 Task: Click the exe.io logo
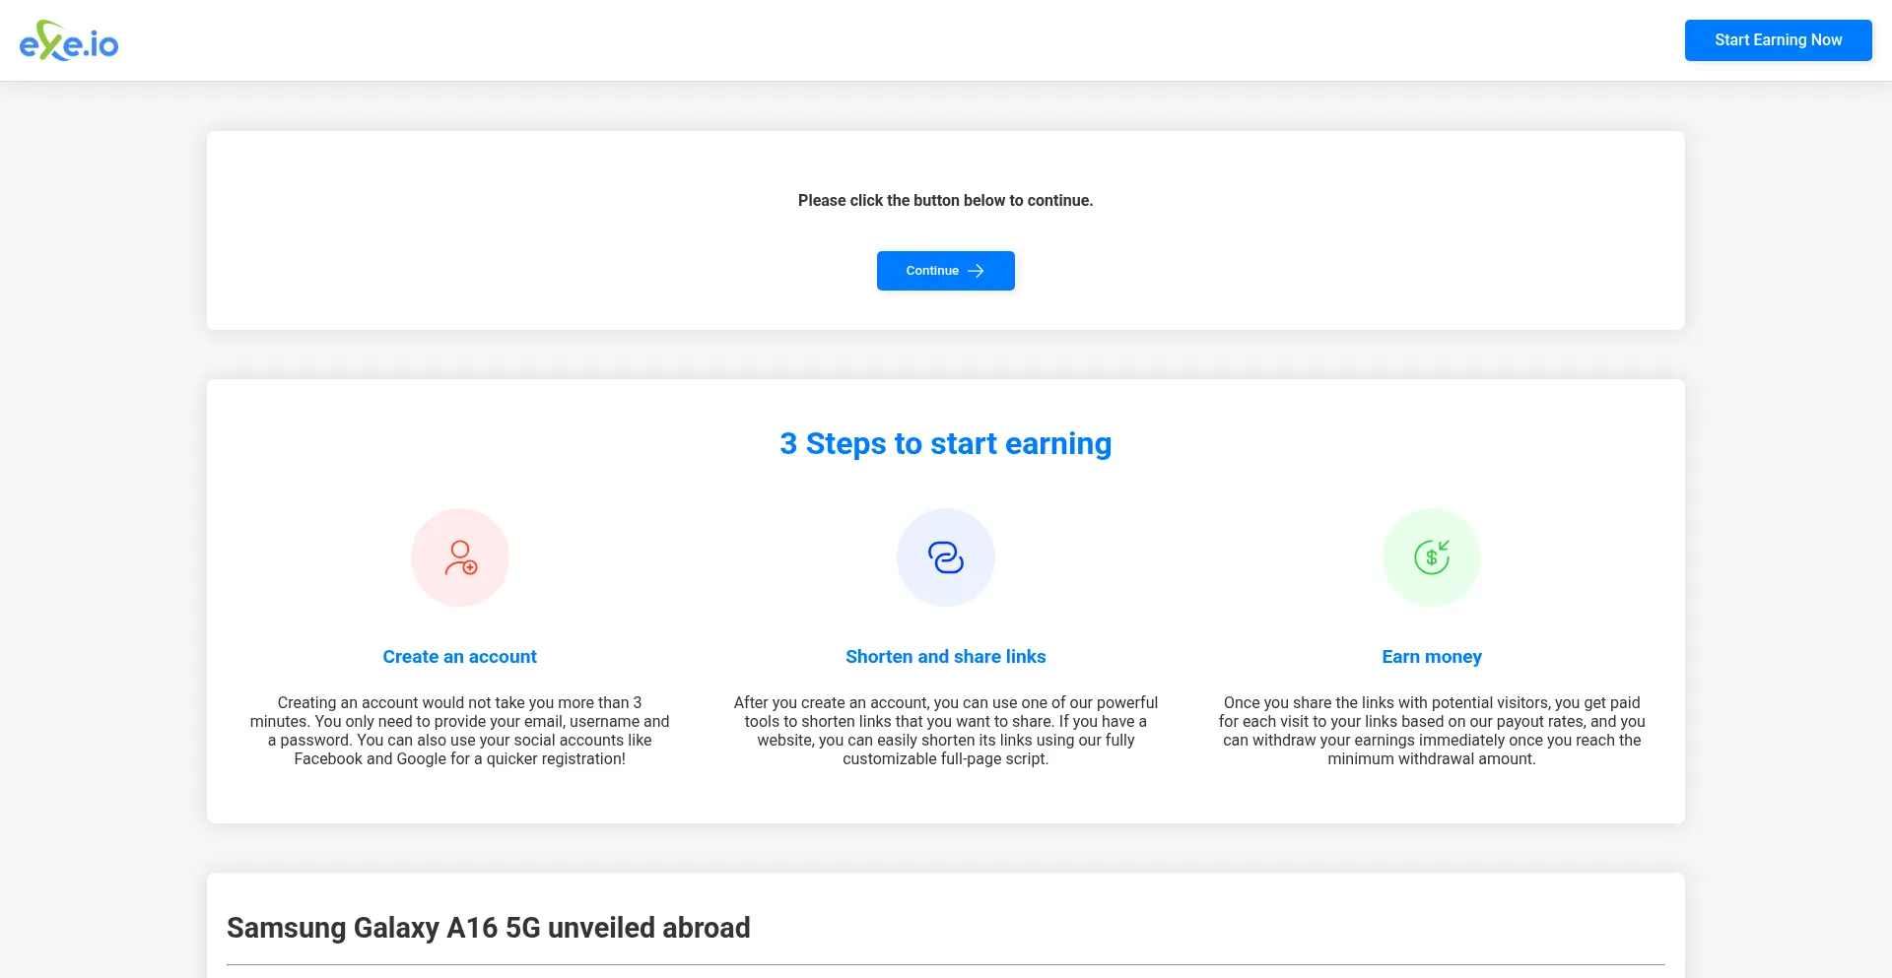(x=69, y=41)
